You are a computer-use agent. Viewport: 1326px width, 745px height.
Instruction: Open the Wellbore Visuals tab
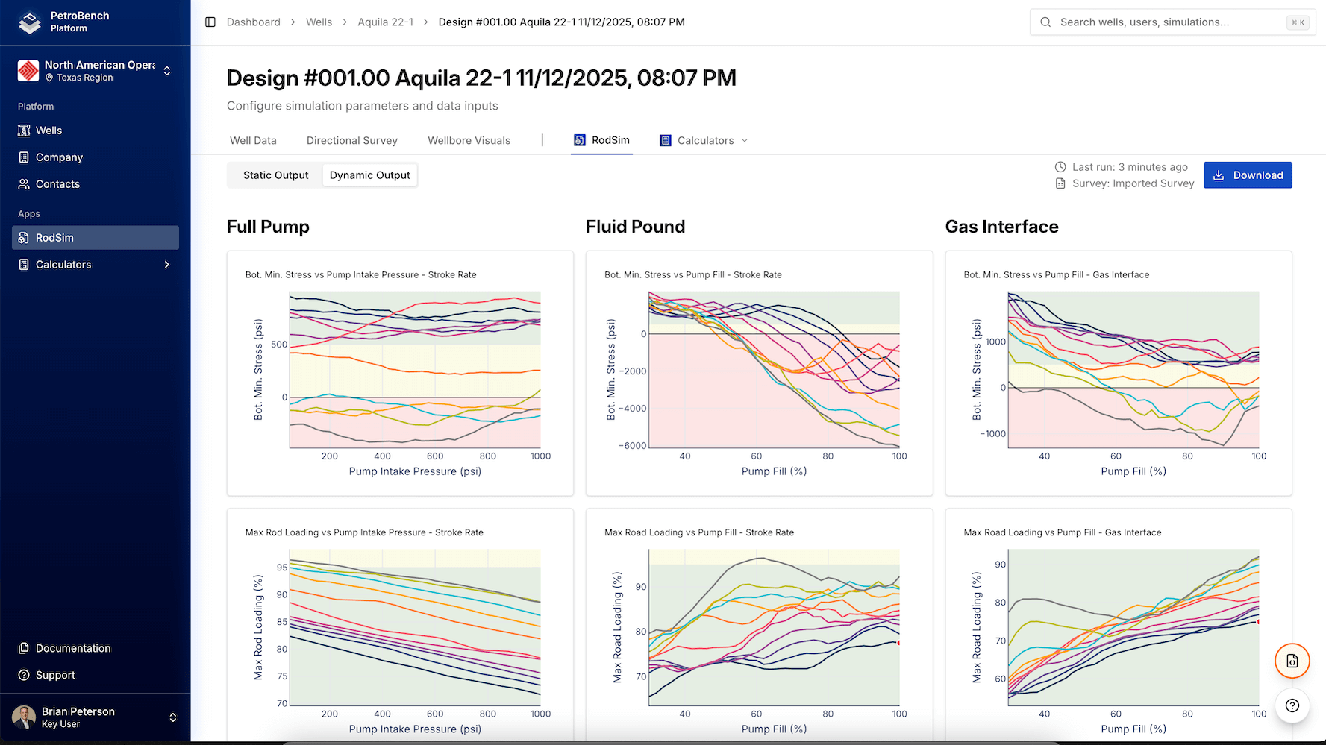[469, 140]
